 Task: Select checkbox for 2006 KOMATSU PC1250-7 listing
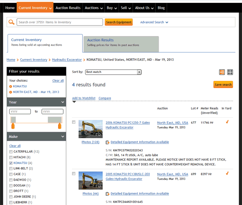coord(74,122)
